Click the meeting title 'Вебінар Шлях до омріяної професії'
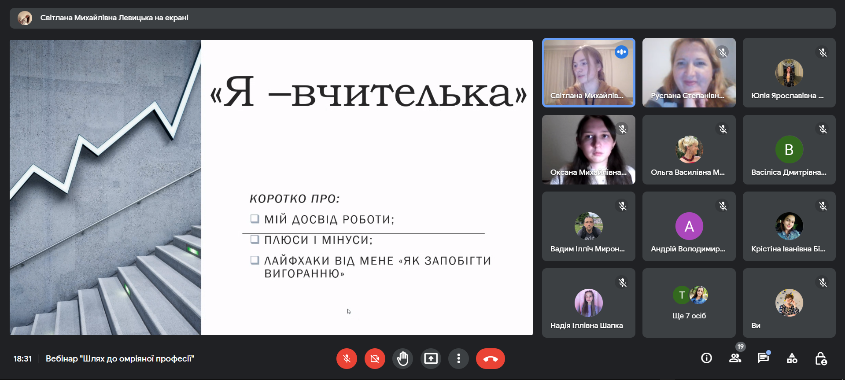The image size is (845, 380). 120,358
